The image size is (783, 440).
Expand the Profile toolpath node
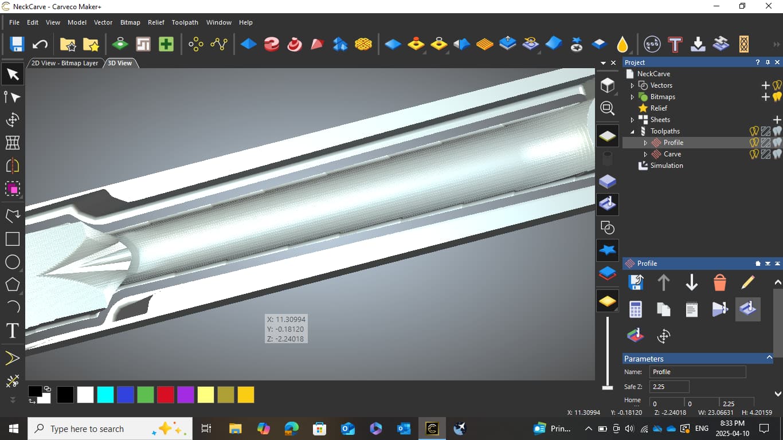(x=645, y=143)
